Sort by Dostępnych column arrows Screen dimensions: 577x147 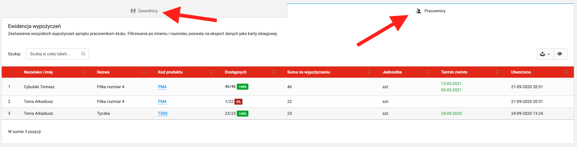click(x=273, y=72)
